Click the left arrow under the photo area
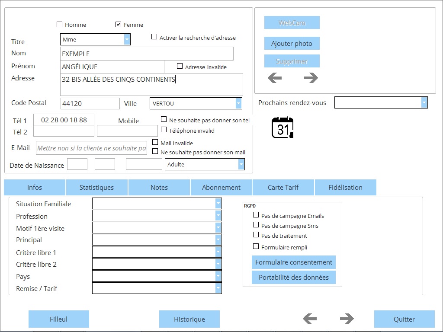 [274, 78]
